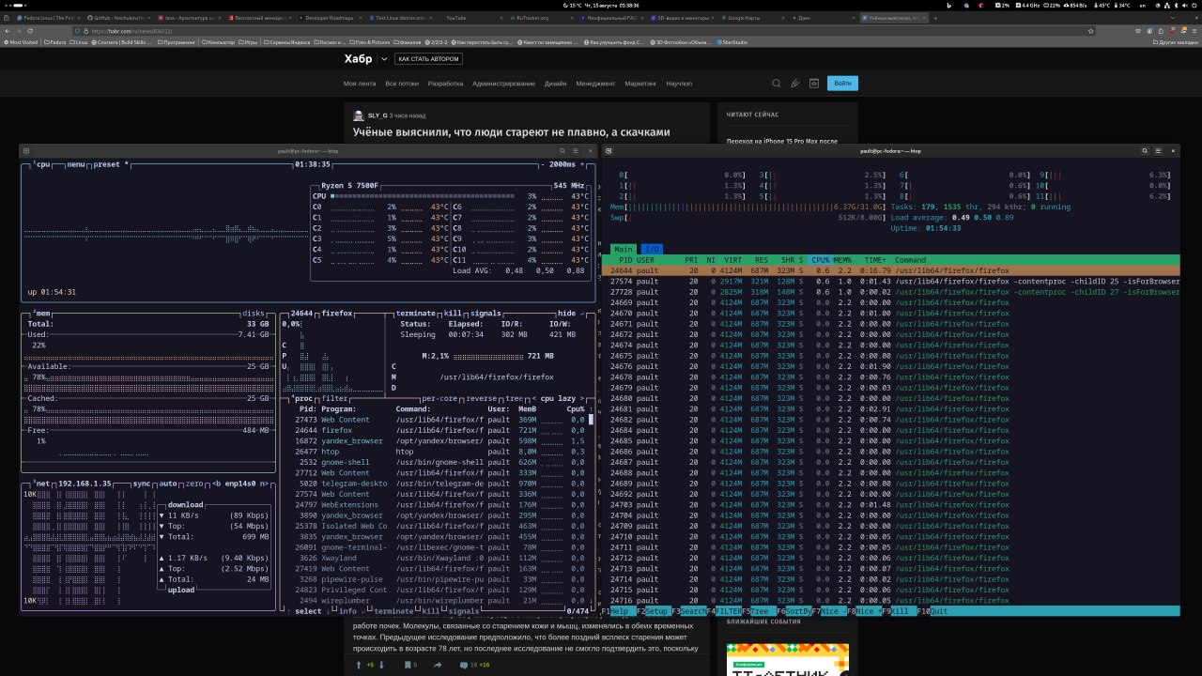This screenshot has width=1202, height=676.
Task: Open the Most Visited bookmark
Action: (x=21, y=42)
